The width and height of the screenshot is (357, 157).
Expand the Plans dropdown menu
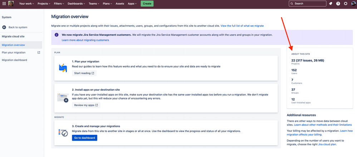click(x=107, y=4)
